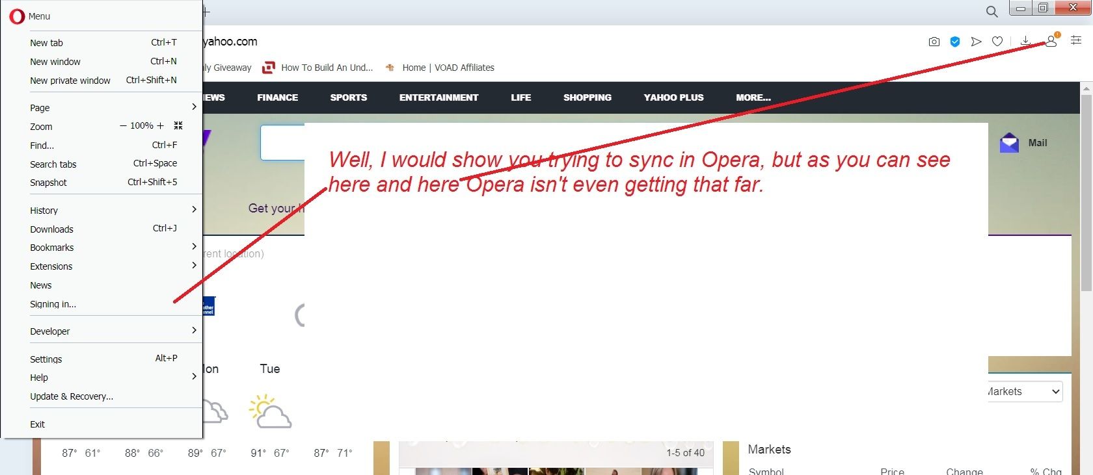
Task: Open Downloads from the menu
Action: pyautogui.click(x=102, y=229)
